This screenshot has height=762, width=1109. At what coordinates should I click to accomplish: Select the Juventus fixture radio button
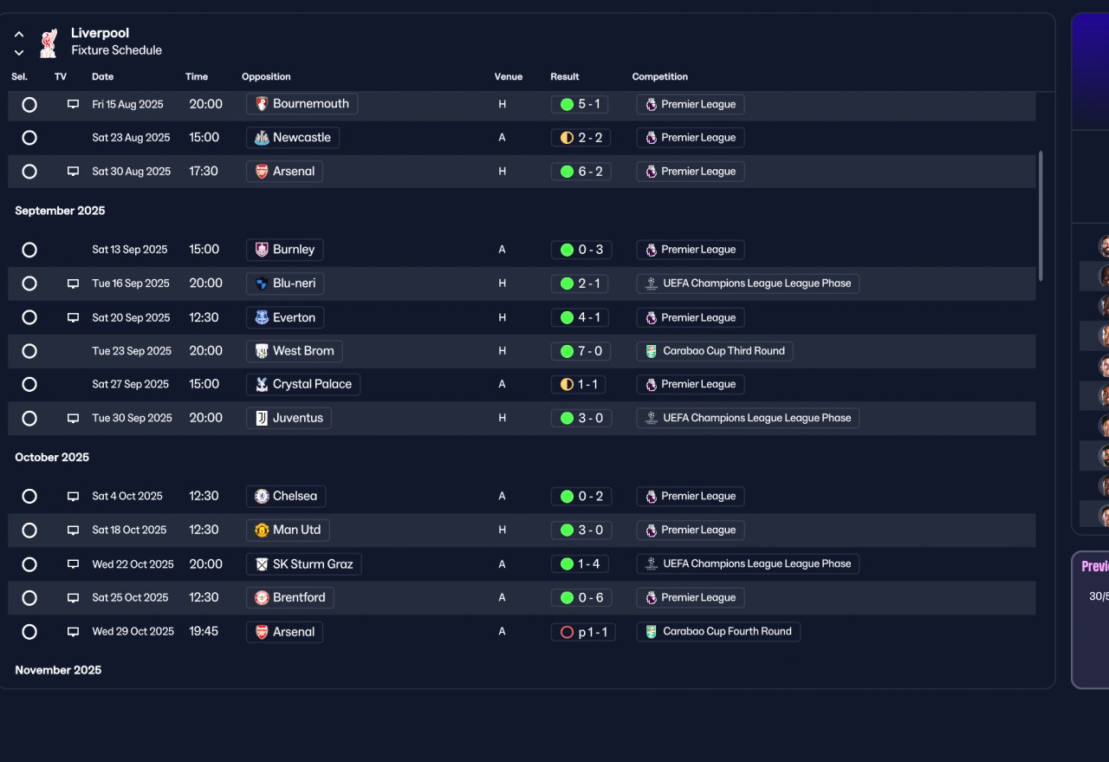(29, 418)
